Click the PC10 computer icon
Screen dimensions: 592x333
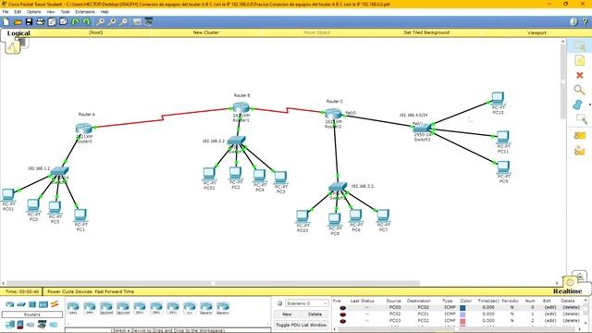[x=498, y=99]
